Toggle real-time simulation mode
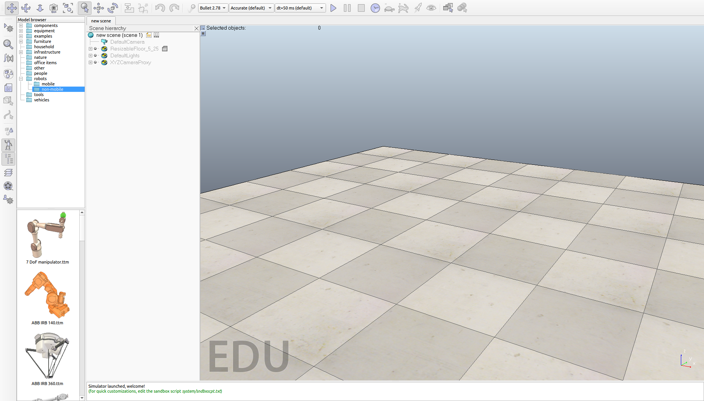 point(375,8)
